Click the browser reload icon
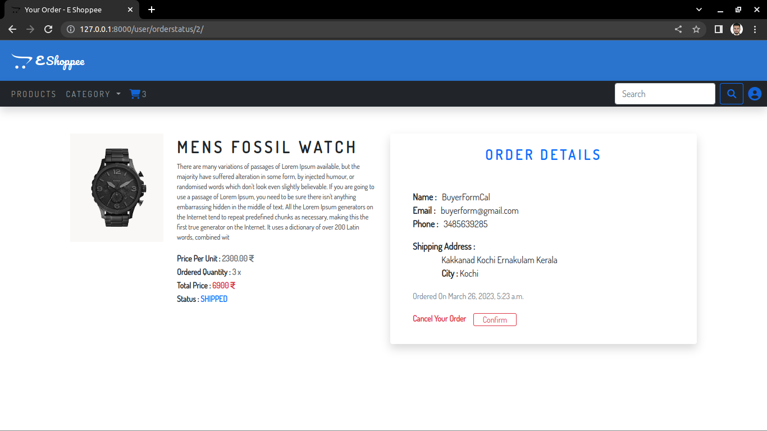767x431 pixels. (x=48, y=29)
